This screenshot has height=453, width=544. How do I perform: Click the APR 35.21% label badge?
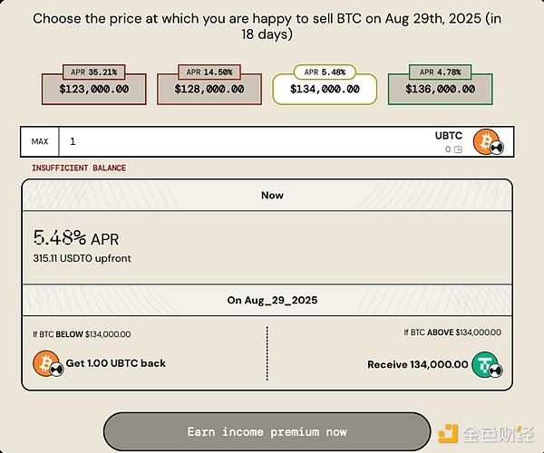tap(93, 72)
